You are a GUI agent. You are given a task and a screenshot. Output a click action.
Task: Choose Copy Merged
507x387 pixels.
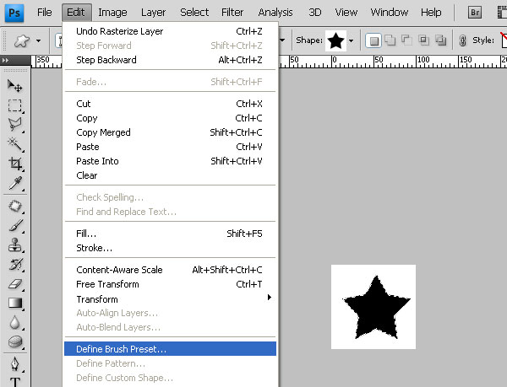click(x=170, y=132)
